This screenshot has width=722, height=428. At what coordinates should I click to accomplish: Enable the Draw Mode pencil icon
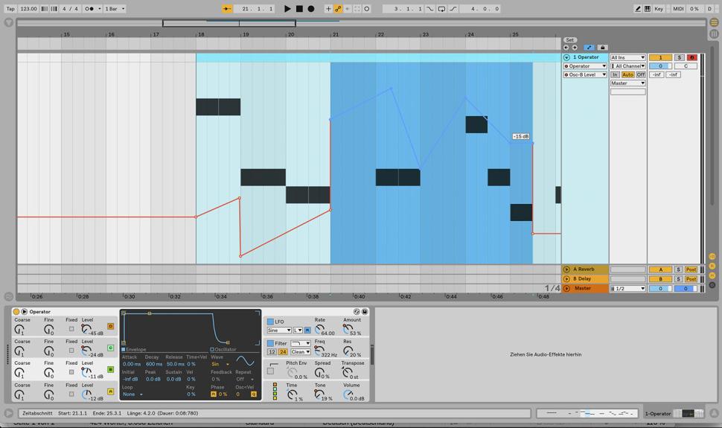638,9
